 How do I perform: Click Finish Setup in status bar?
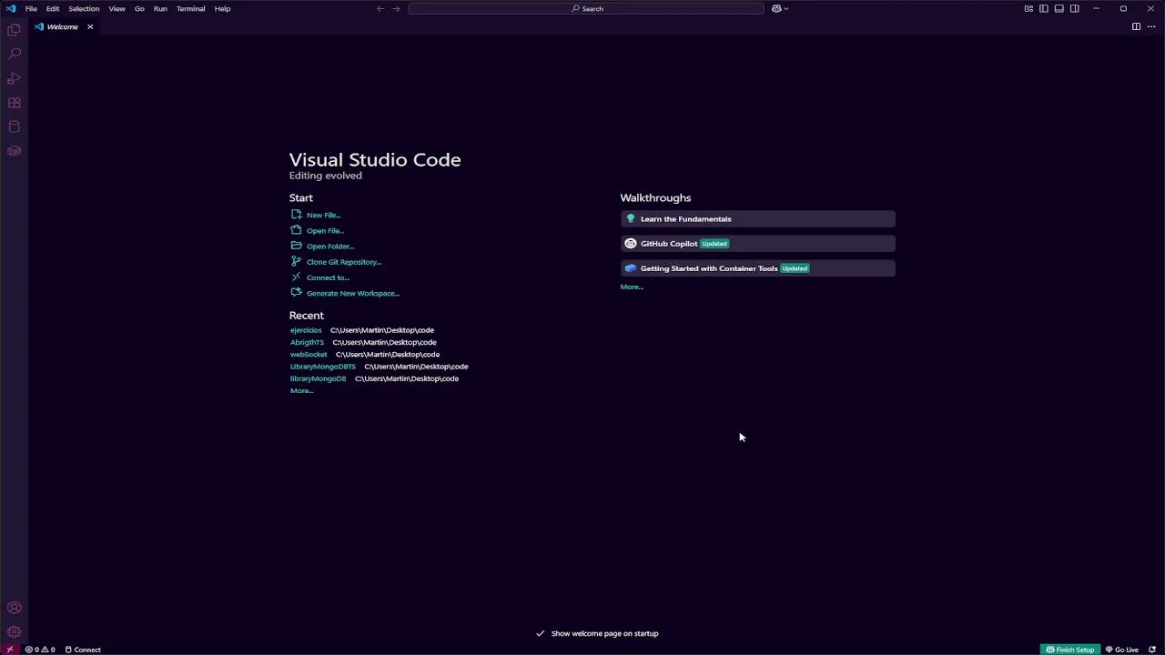pos(1070,650)
